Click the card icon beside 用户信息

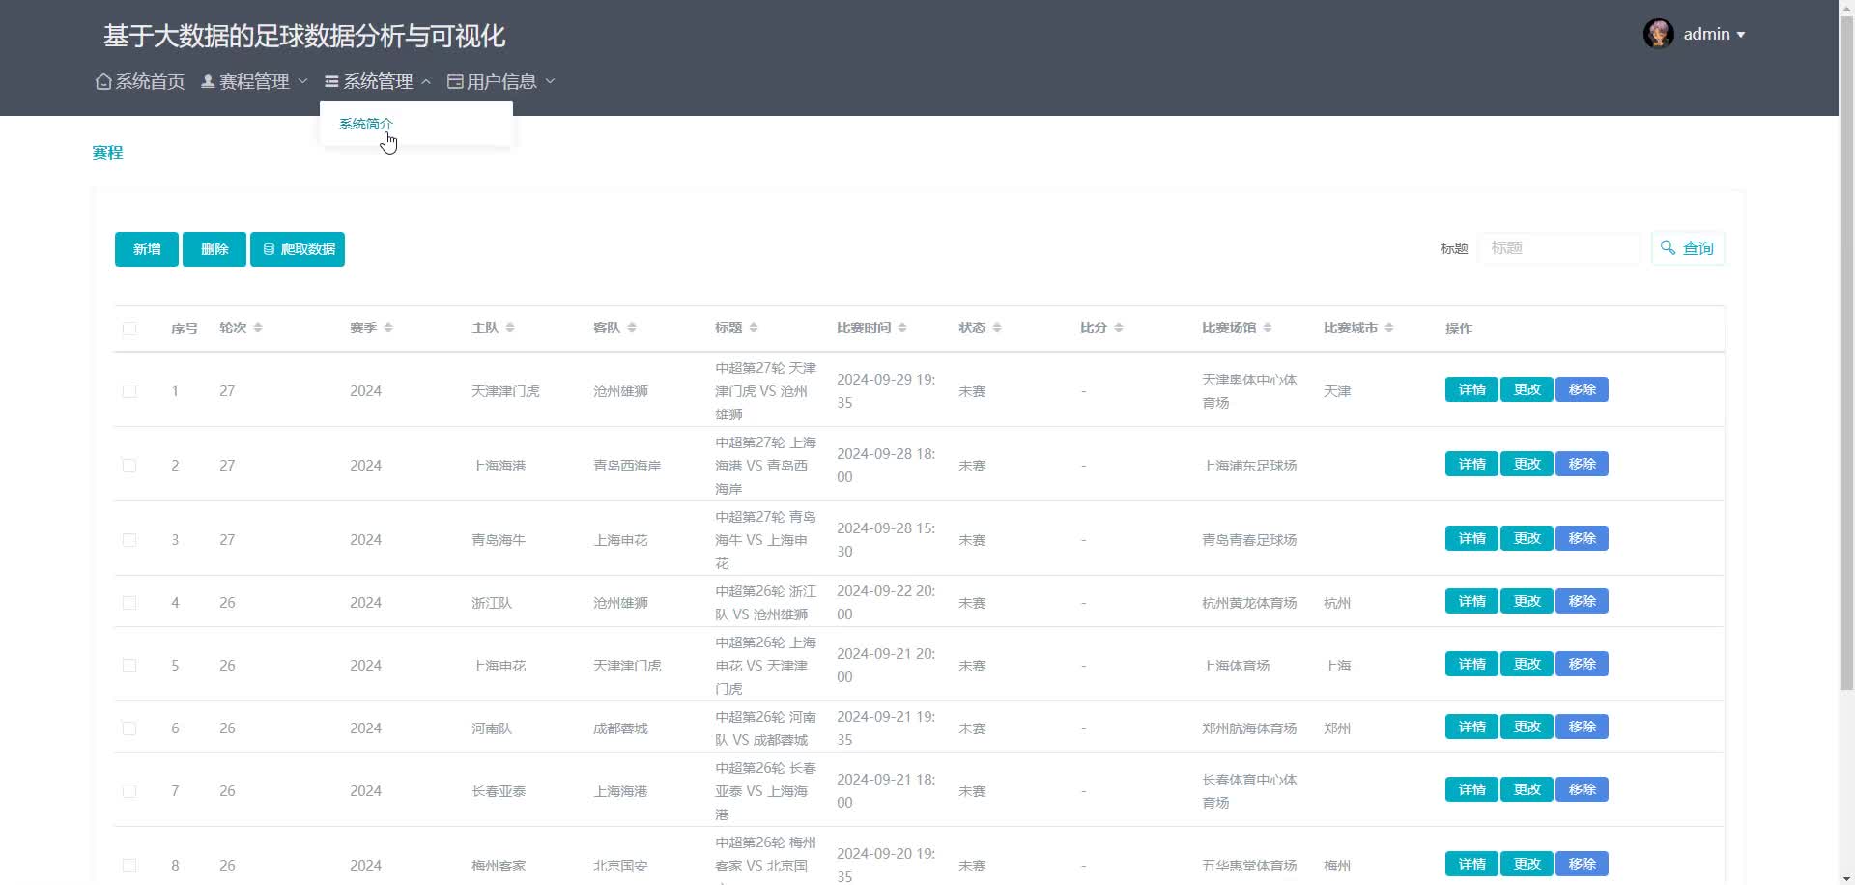click(455, 81)
